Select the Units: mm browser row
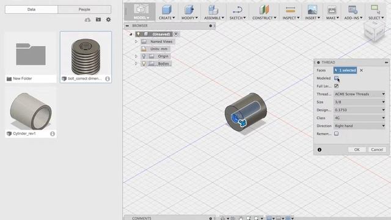 click(156, 49)
